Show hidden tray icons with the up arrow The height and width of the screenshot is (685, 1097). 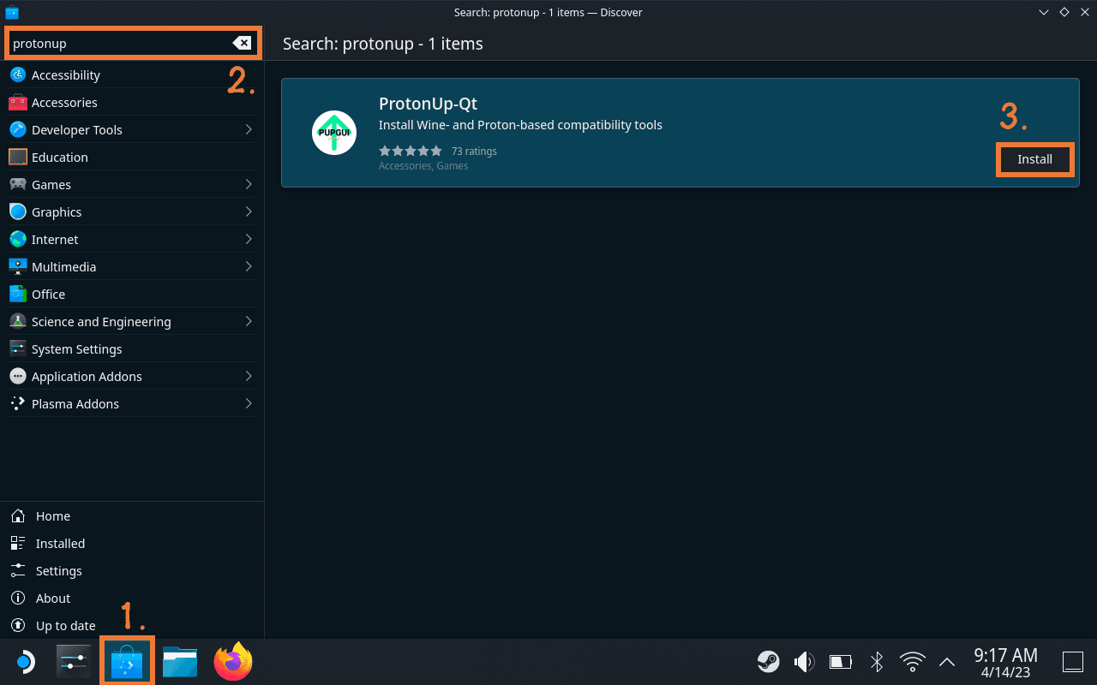pos(947,662)
